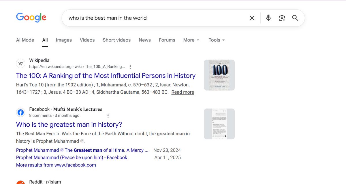Viewport: 346px width, 184px height.
Task: Click 'Reddit · r/islam' source name
Action: (45, 182)
